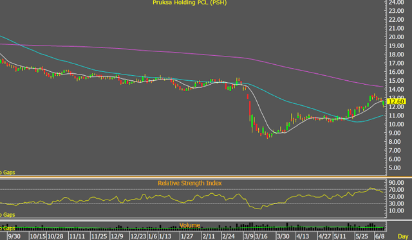Select the 4/27 date on the time axis

point(325,236)
